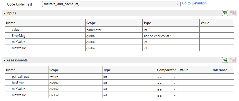The image size is (239, 101).
Task: Click Value cell for hasError assessment
Action: click(195, 83)
